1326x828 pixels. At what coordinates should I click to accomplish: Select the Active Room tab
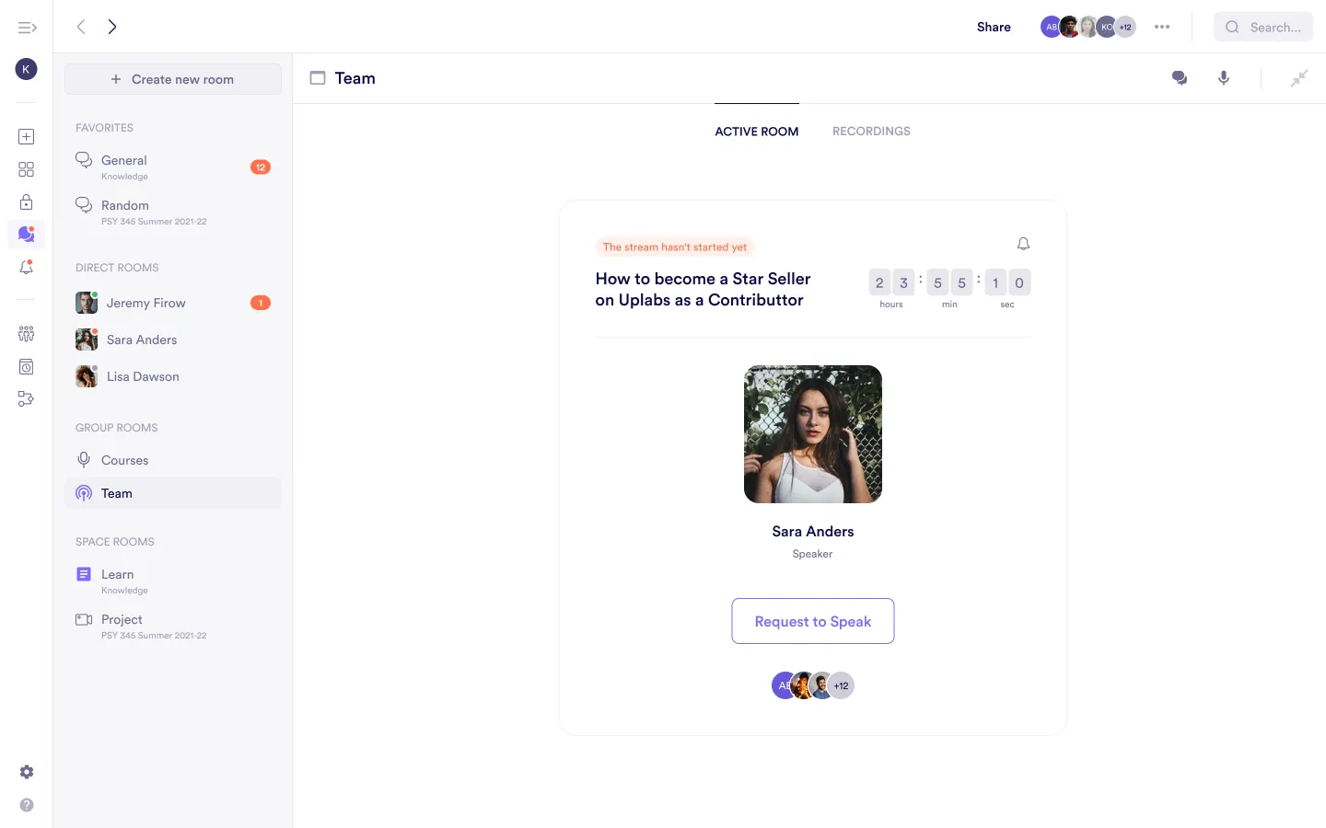pos(756,132)
